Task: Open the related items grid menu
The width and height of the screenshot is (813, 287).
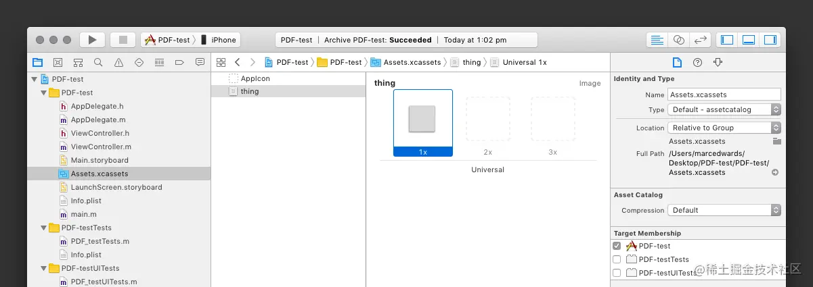Action: pyautogui.click(x=221, y=62)
